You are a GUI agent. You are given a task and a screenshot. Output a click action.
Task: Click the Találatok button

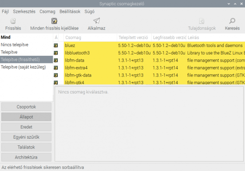(26, 147)
